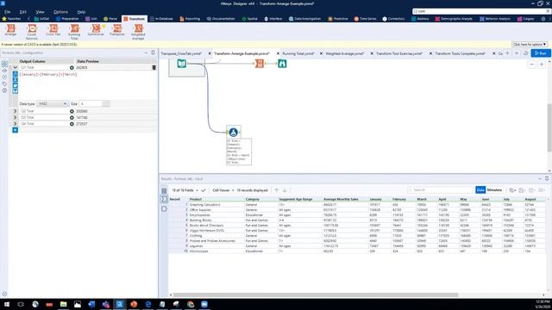
Task: Open the table view icon in Results
Action: click(164, 190)
